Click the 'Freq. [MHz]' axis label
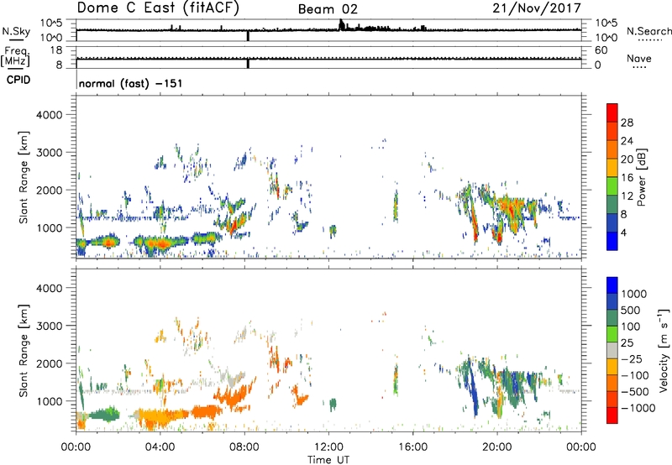 (x=15, y=56)
